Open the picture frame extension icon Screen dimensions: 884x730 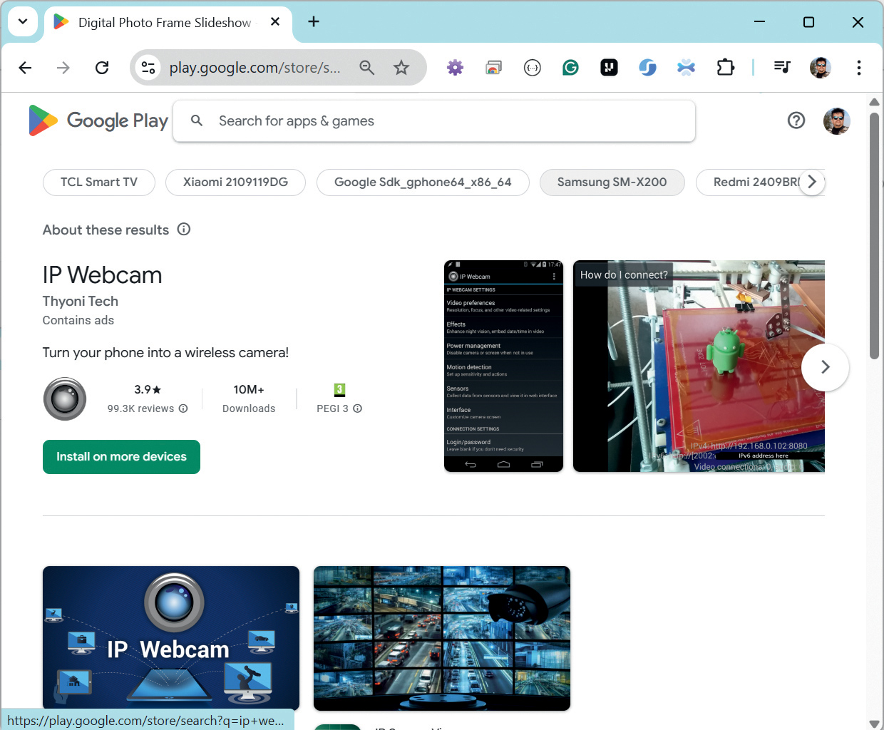pyautogui.click(x=493, y=68)
